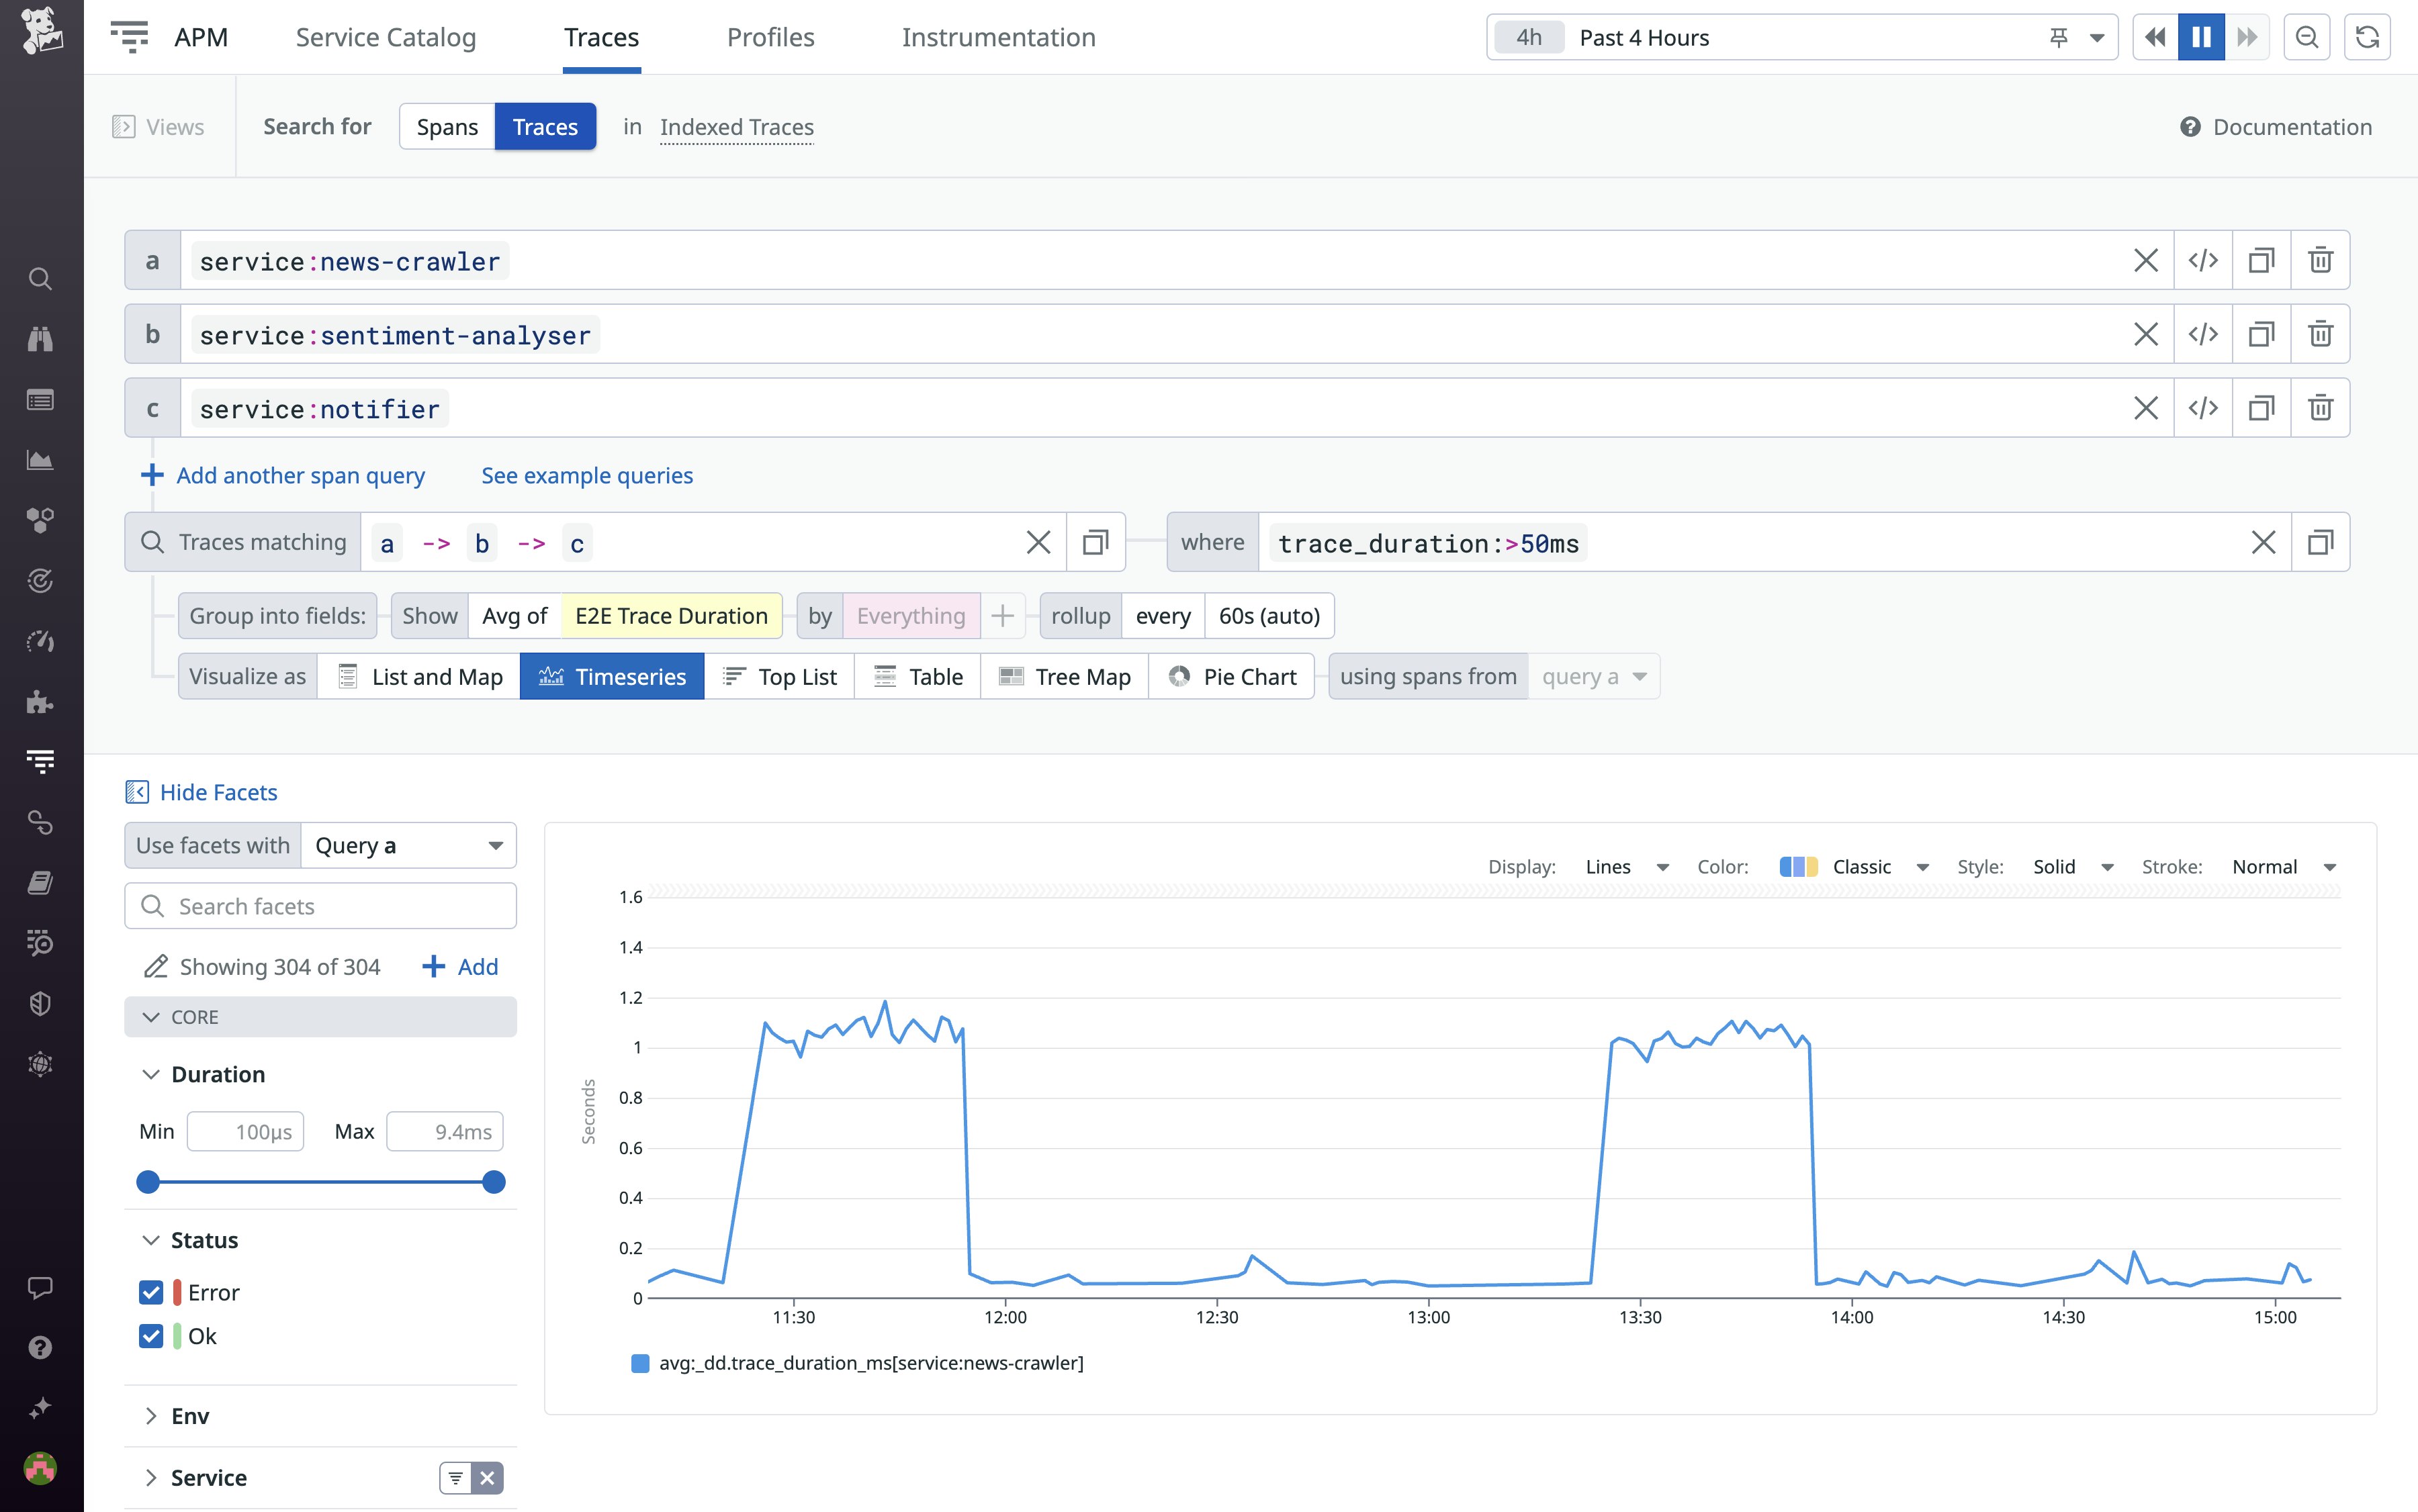The image size is (2418, 1512).
Task: Open the Integrations puzzle-piece icon
Action: [x=40, y=702]
